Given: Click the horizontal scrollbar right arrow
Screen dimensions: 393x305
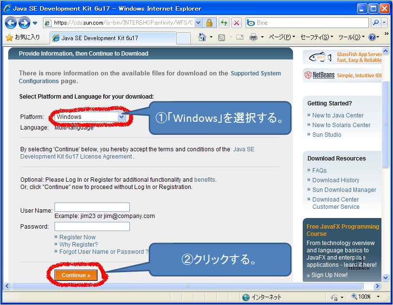Looking at the screenshot, I should [377, 286].
